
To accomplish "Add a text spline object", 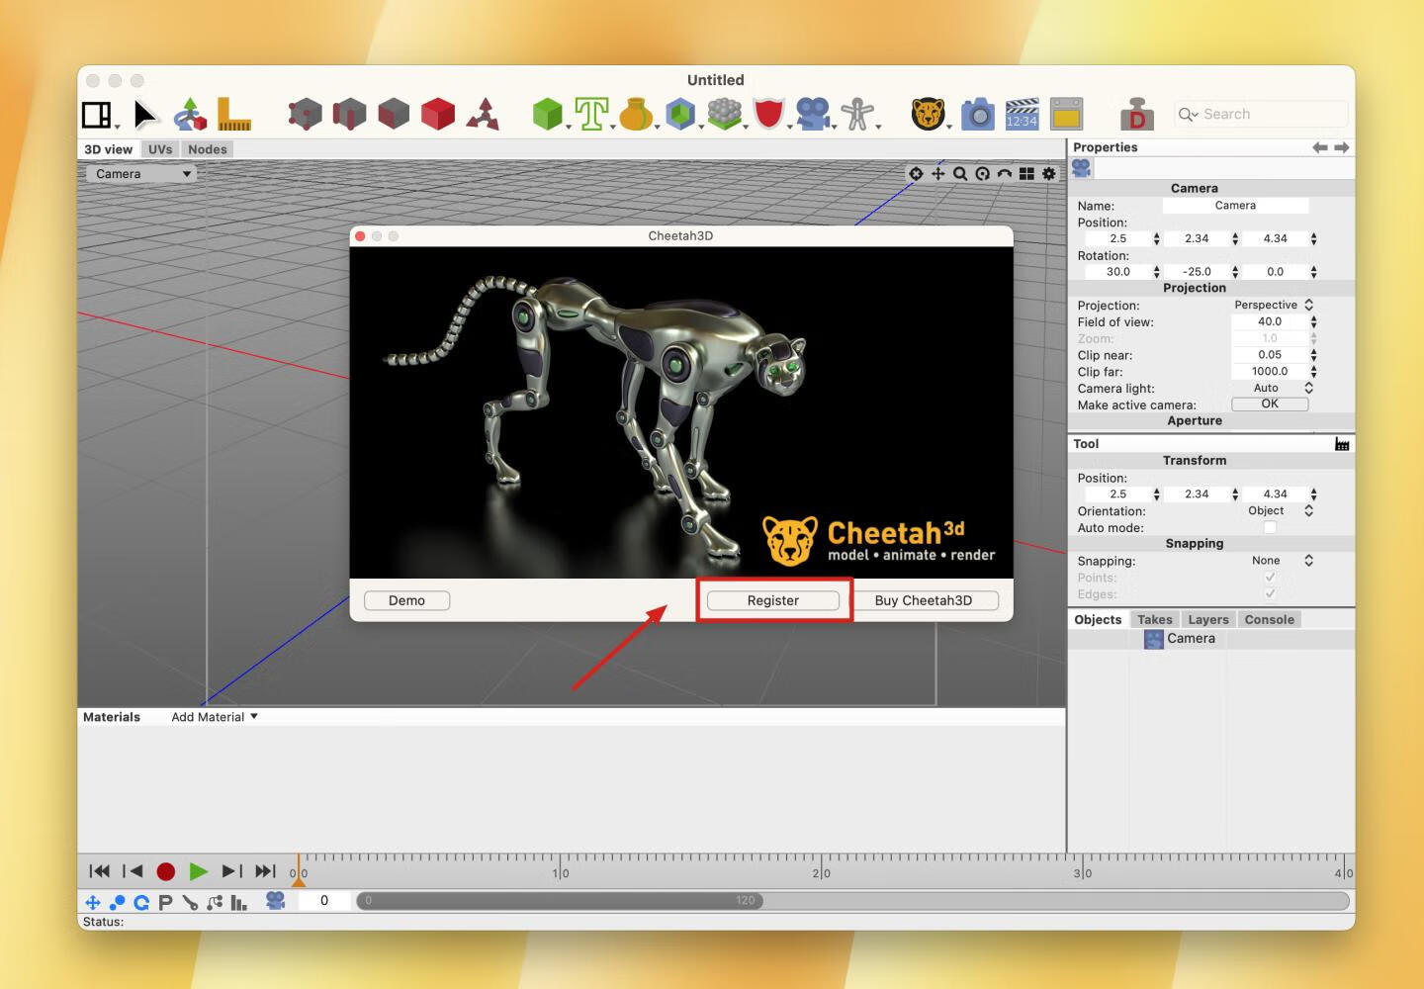I will click(x=591, y=115).
